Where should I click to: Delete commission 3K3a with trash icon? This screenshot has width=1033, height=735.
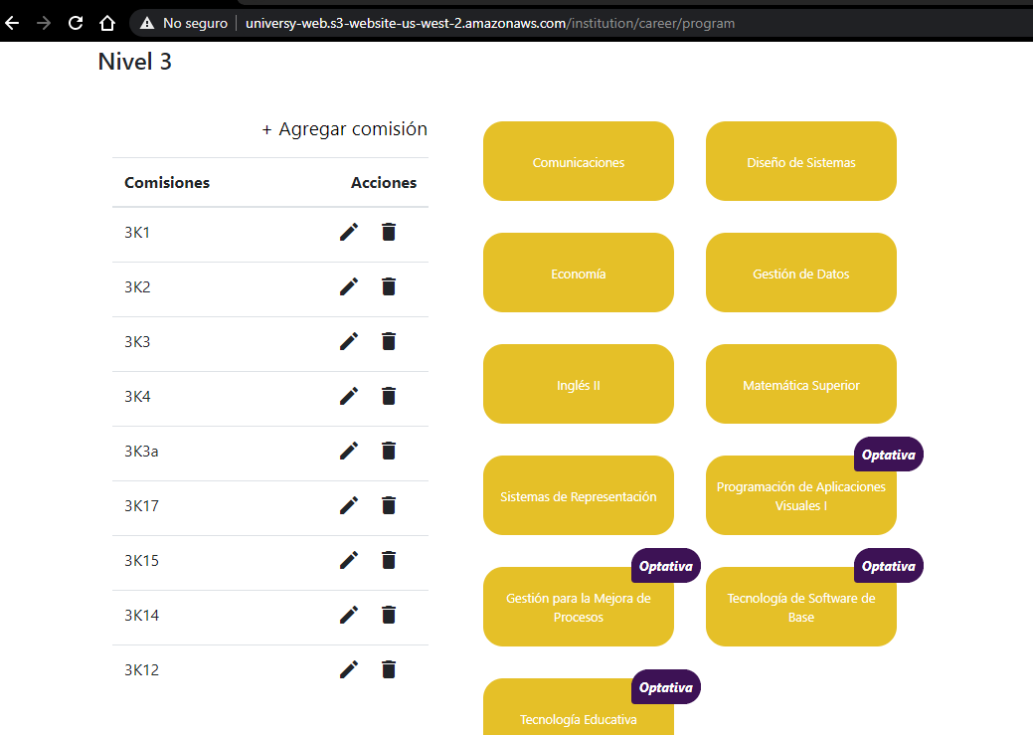(389, 451)
